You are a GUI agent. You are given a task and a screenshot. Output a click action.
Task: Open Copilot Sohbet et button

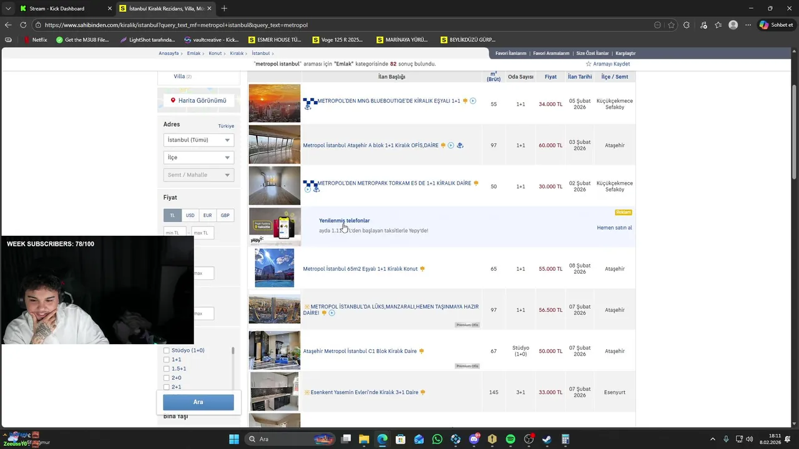(777, 25)
